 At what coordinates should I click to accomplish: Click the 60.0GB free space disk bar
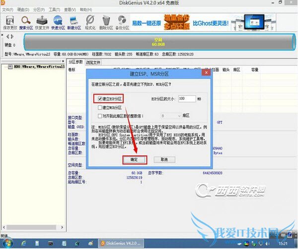click(159, 42)
